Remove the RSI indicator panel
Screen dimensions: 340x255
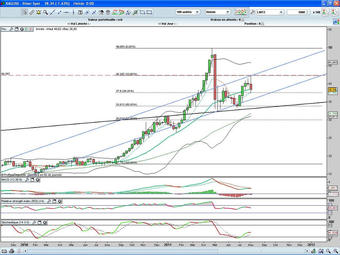(59, 201)
